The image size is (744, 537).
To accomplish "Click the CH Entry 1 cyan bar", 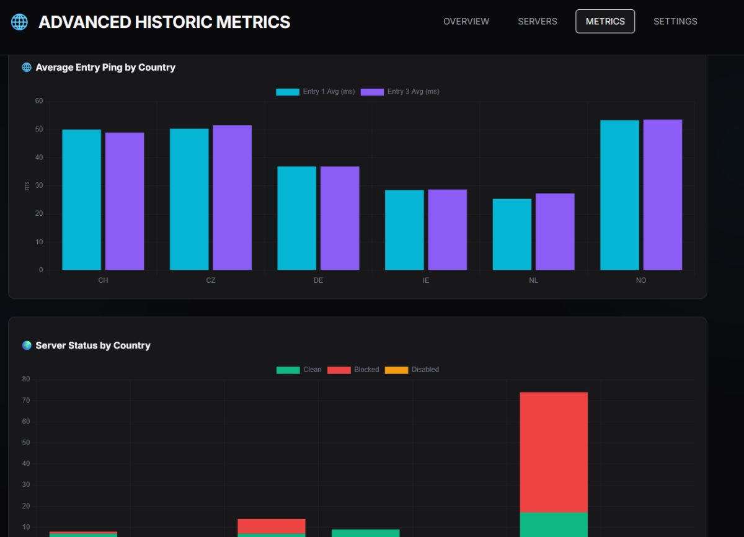I will coord(81,200).
